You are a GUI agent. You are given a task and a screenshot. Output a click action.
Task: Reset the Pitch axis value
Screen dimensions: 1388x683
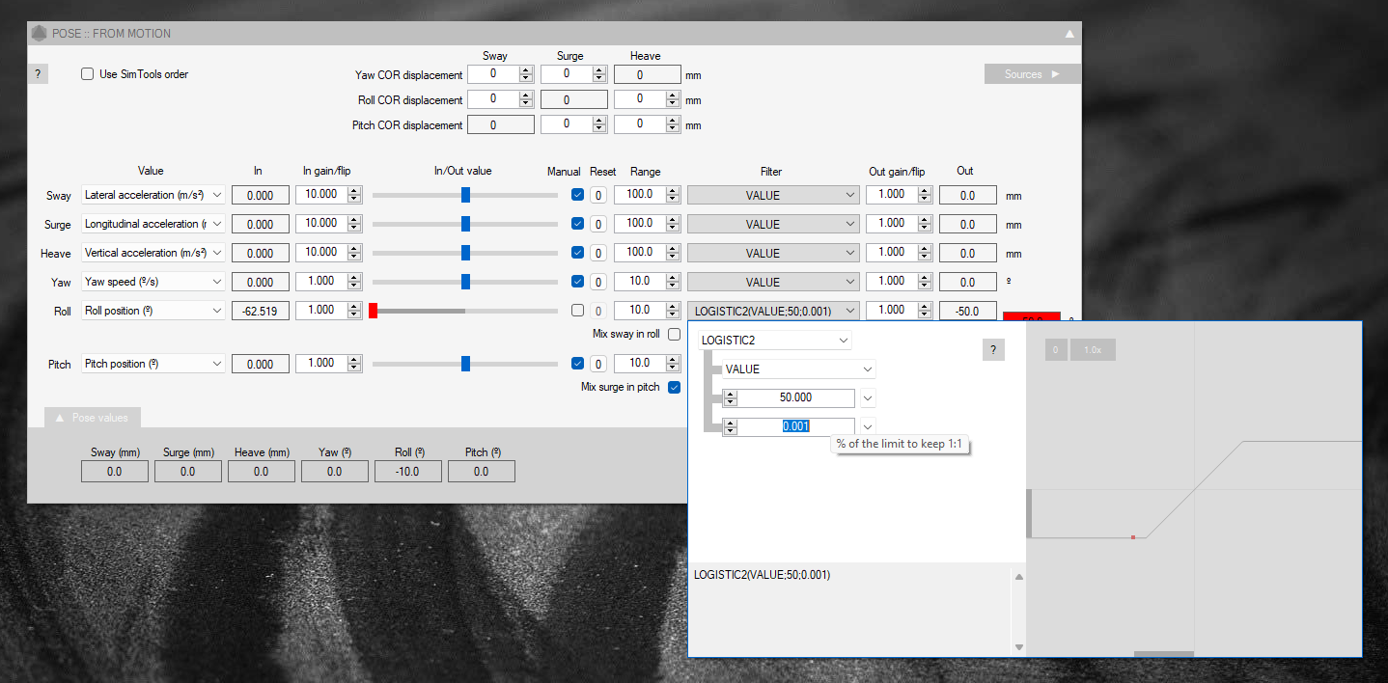click(598, 365)
